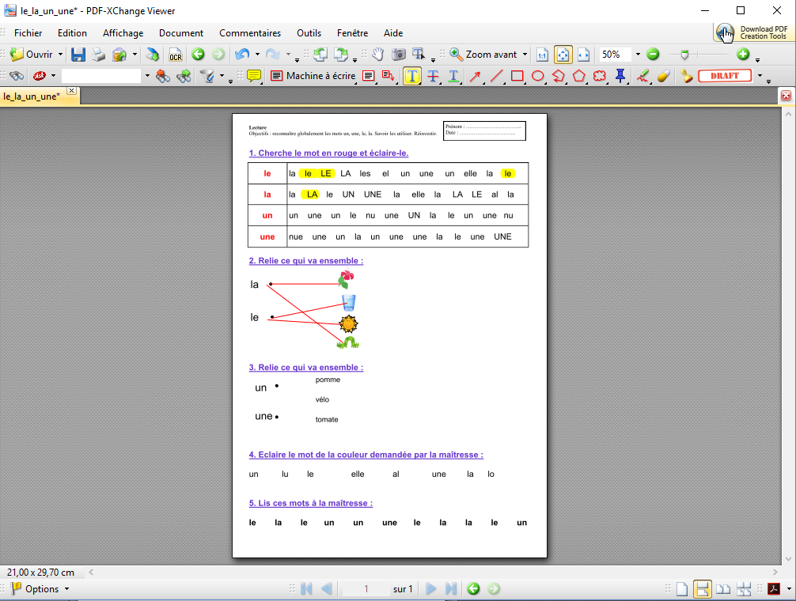Switch to the le_la_un_une document tab
The height and width of the screenshot is (601, 796).
(x=32, y=96)
